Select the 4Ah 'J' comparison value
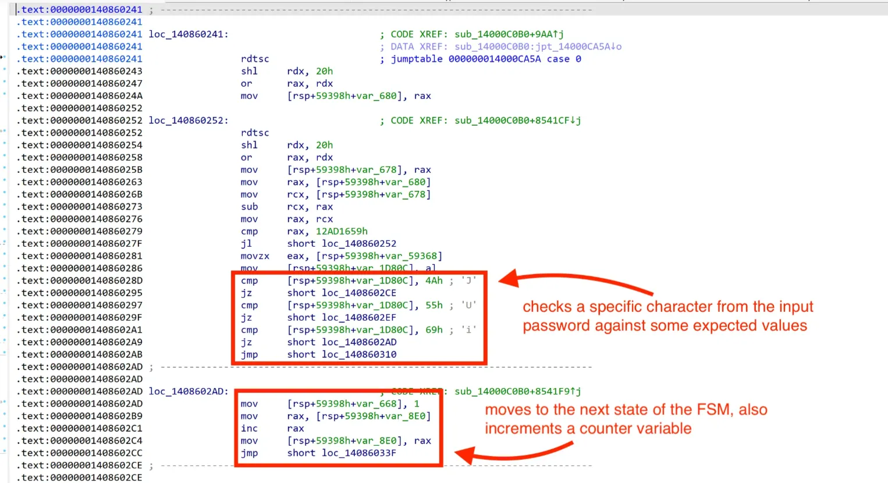888x483 pixels. pos(434,280)
